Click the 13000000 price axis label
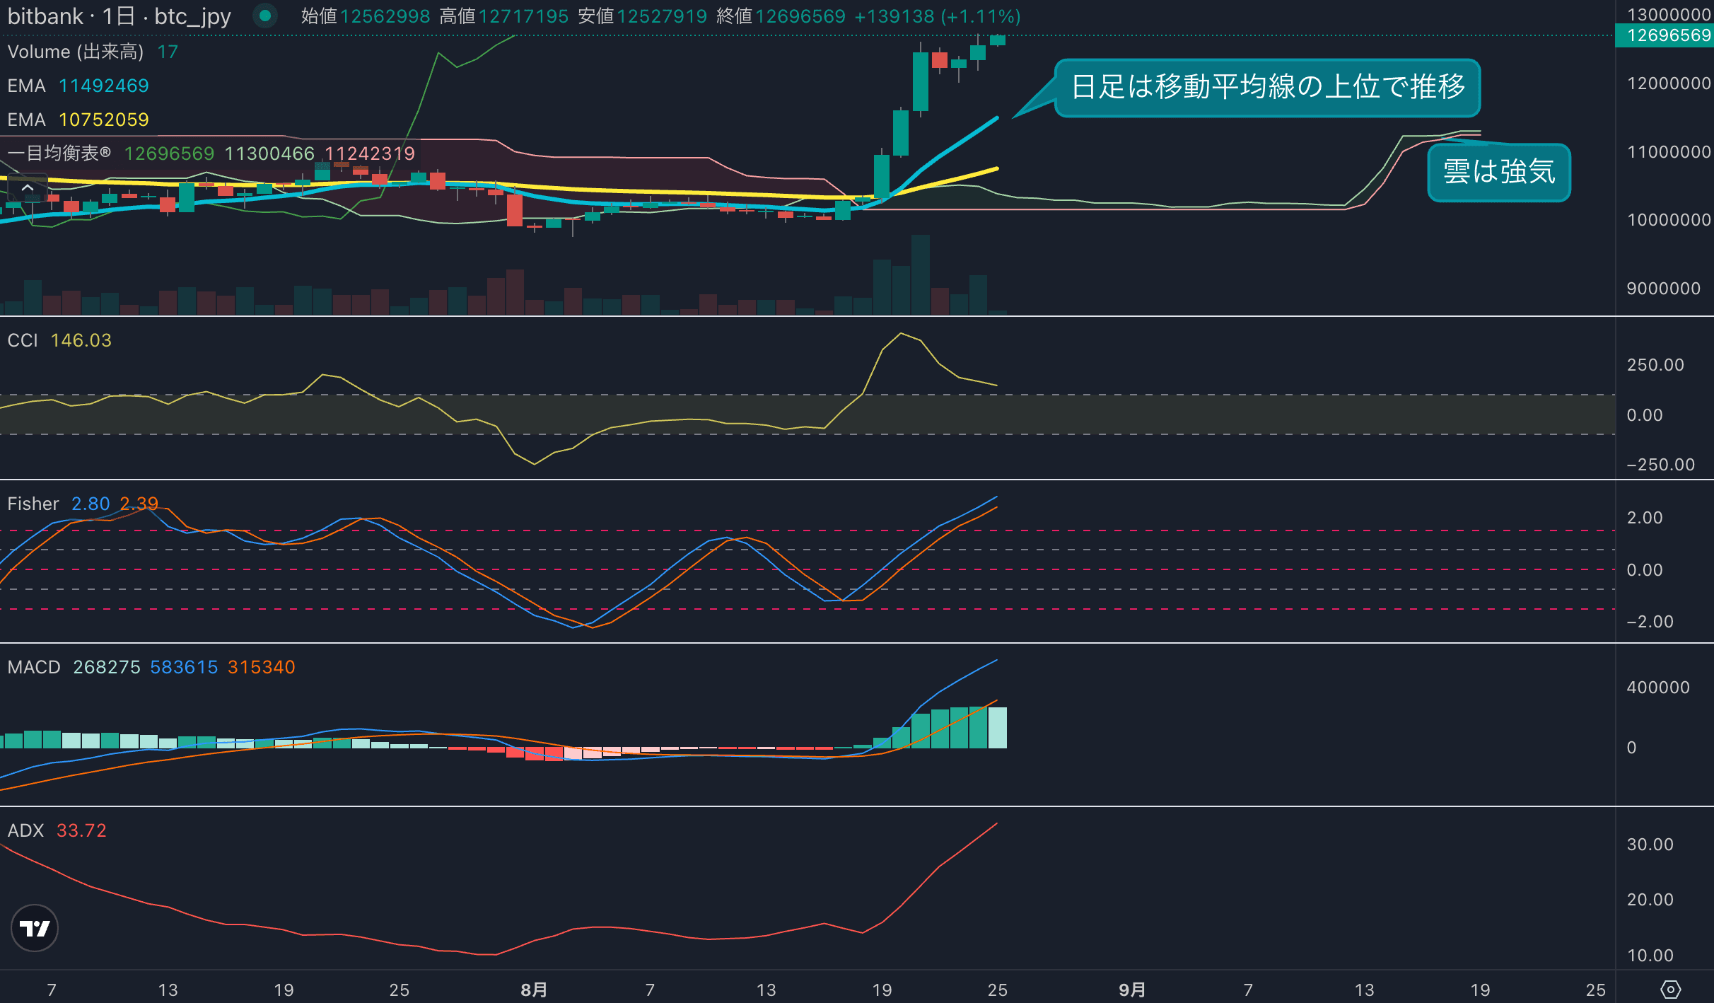The height and width of the screenshot is (1003, 1714). (1669, 14)
